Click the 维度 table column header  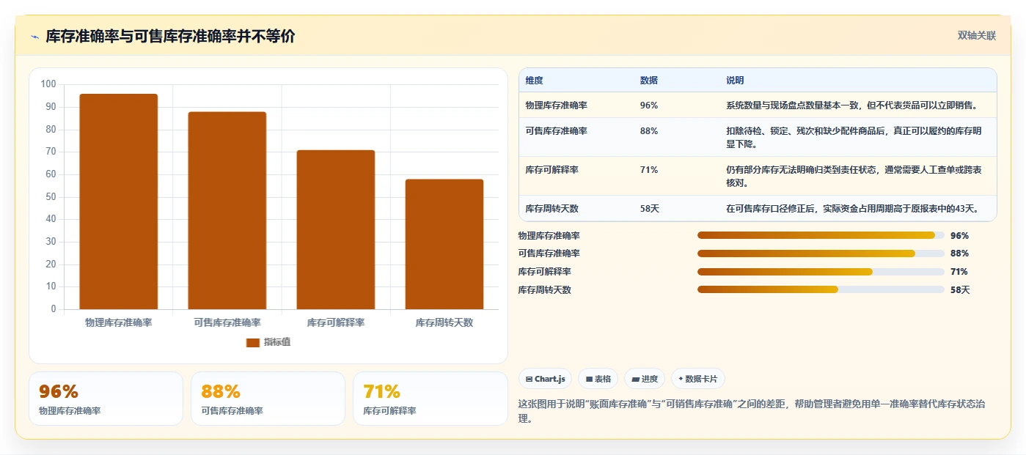pos(535,81)
